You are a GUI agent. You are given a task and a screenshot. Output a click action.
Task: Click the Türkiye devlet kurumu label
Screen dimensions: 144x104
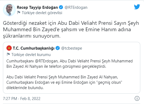pos(31,55)
